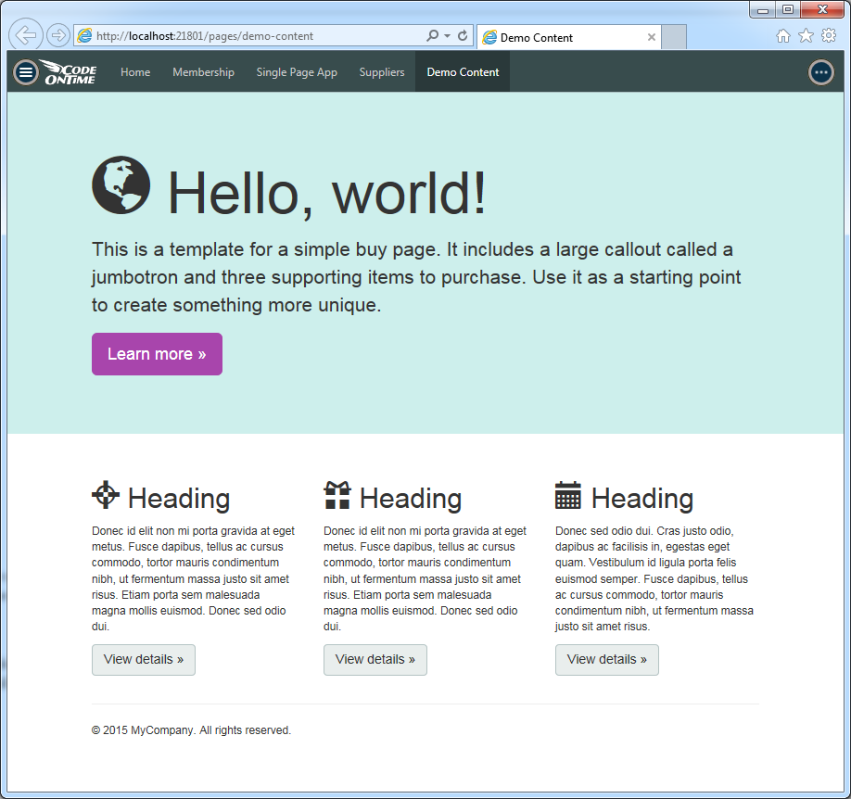The image size is (851, 799).
Task: Expand the address bar autocomplete dropdown arrow
Action: click(447, 36)
